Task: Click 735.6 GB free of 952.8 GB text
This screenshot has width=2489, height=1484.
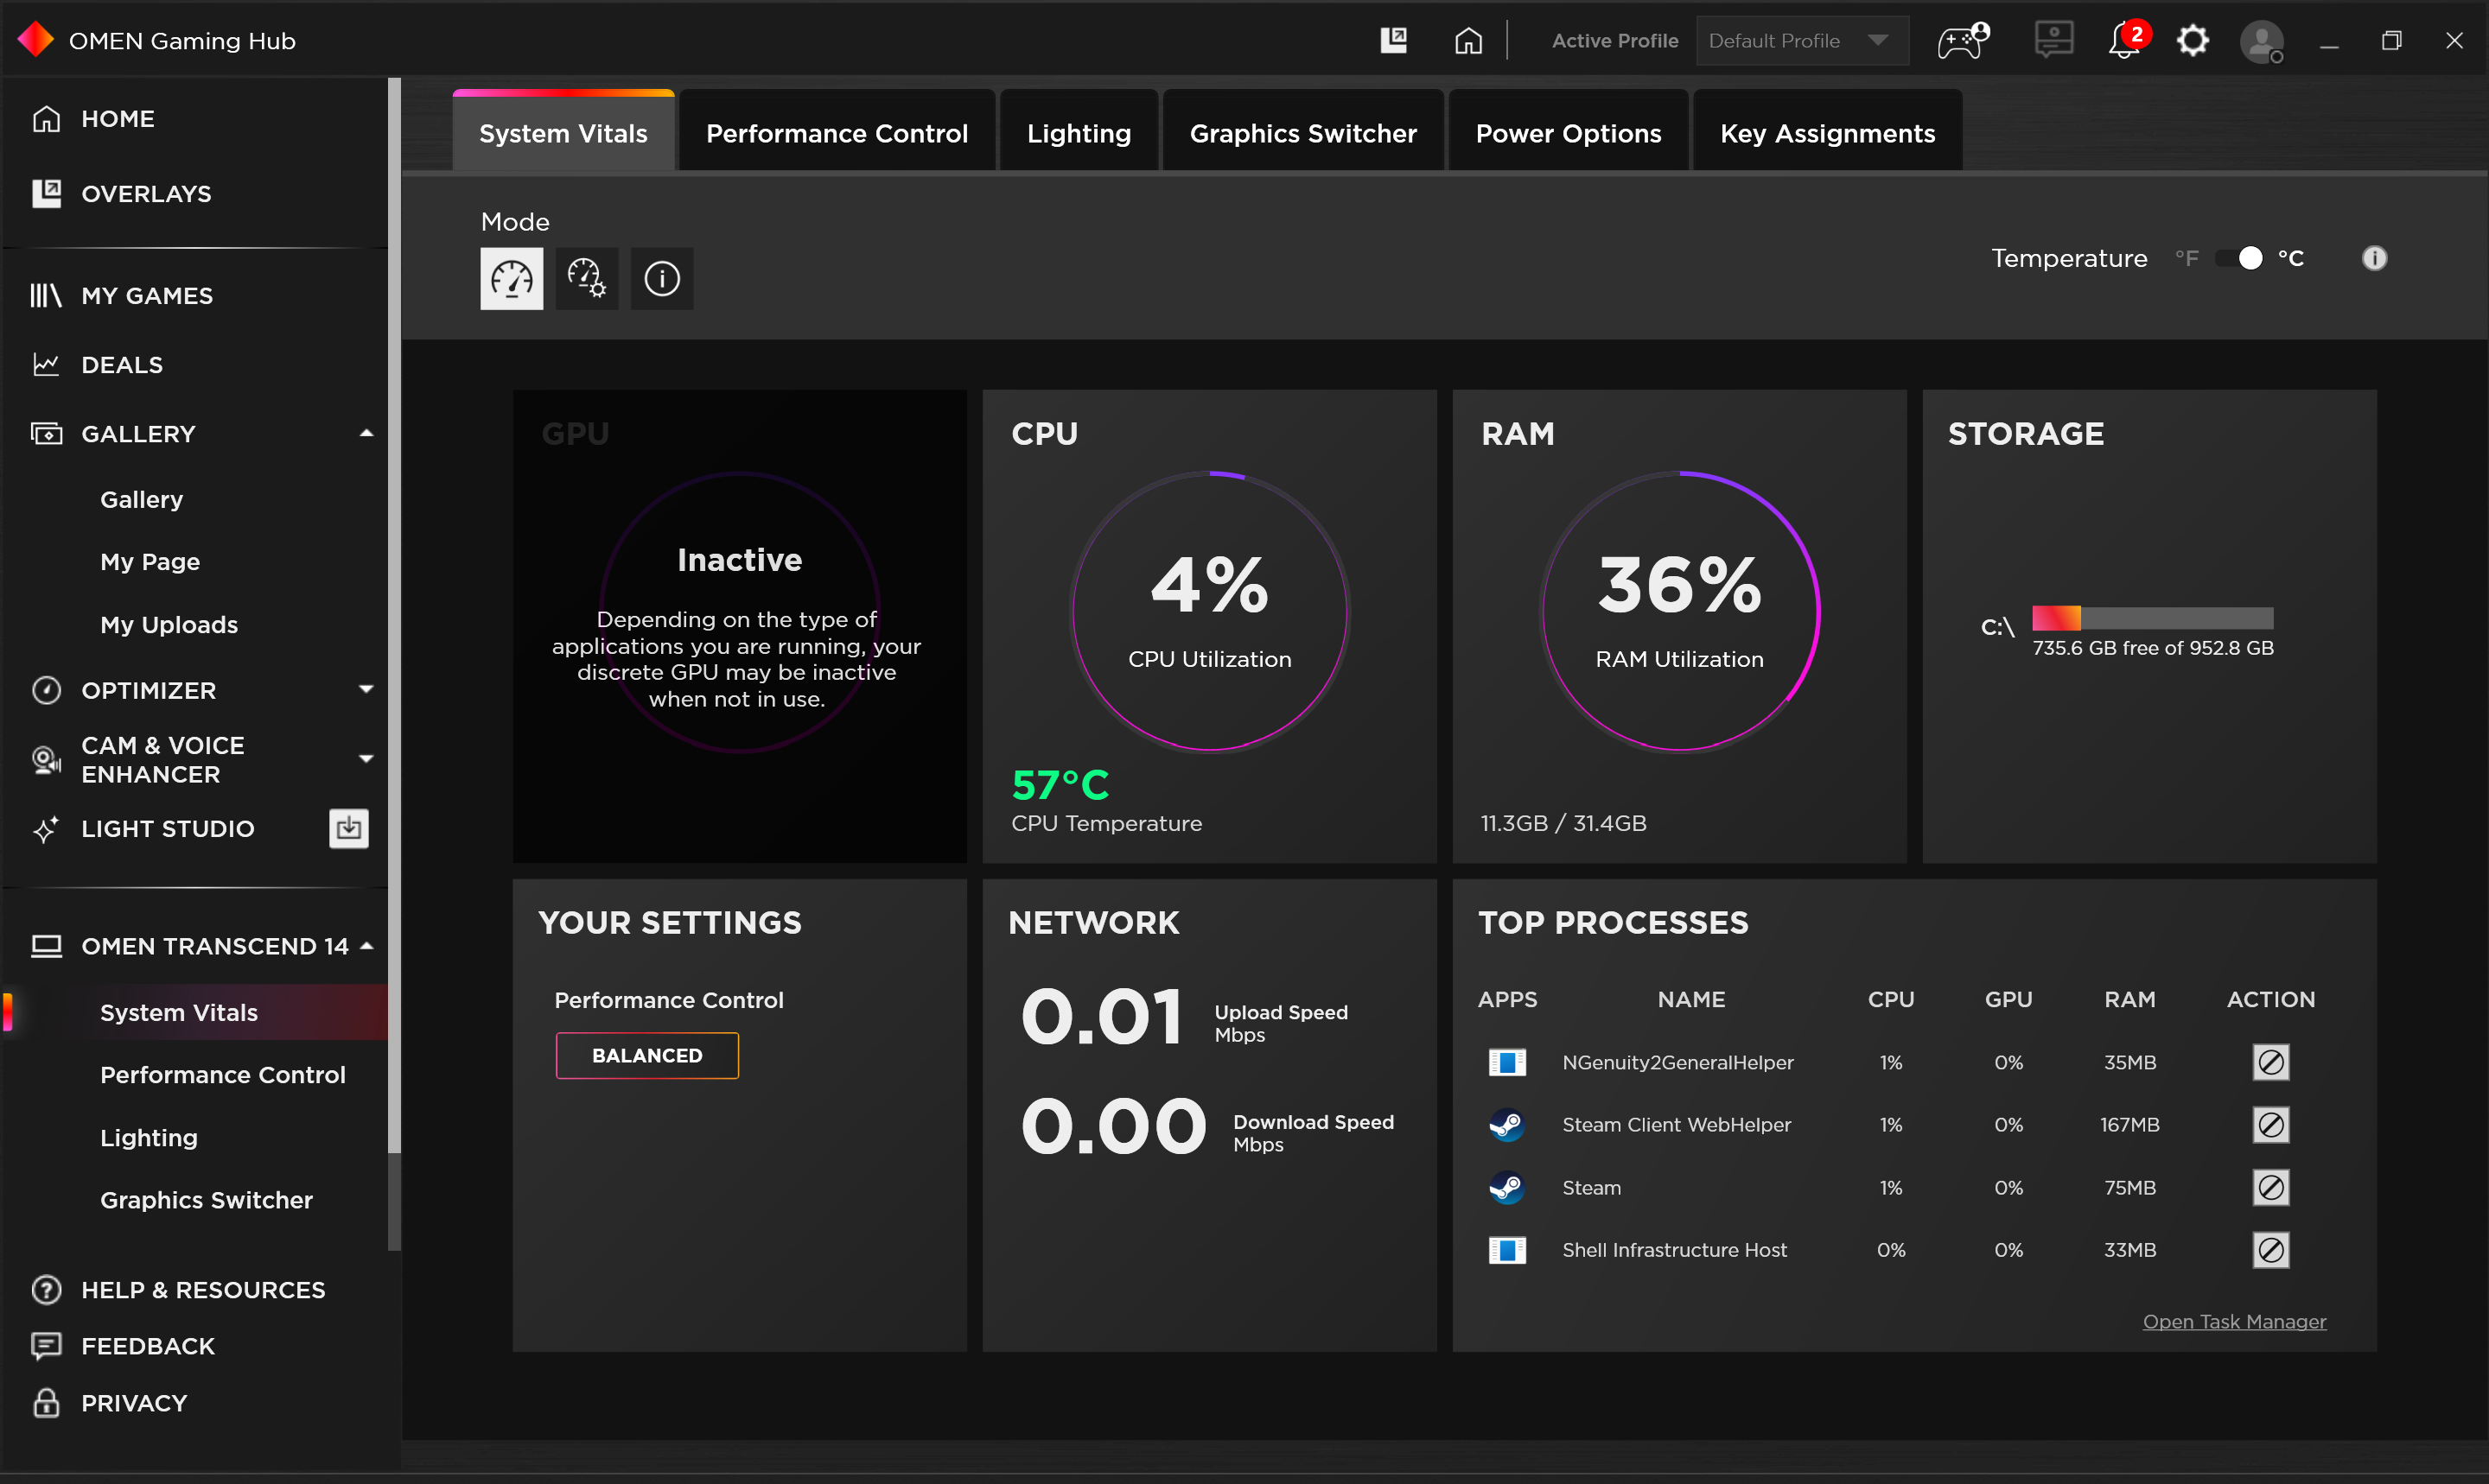Action: [x=2152, y=648]
